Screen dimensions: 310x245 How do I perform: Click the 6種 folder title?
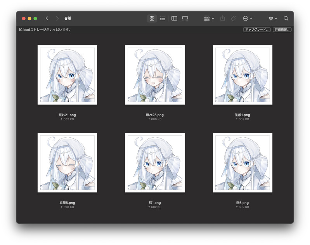[68, 18]
